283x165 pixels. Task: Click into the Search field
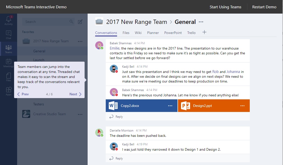(x=48, y=22)
